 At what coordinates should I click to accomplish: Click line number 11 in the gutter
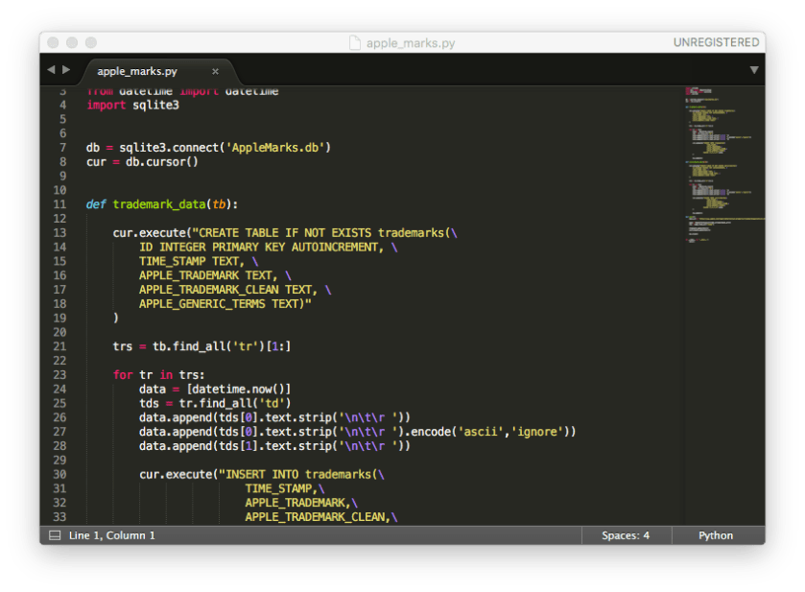[59, 204]
